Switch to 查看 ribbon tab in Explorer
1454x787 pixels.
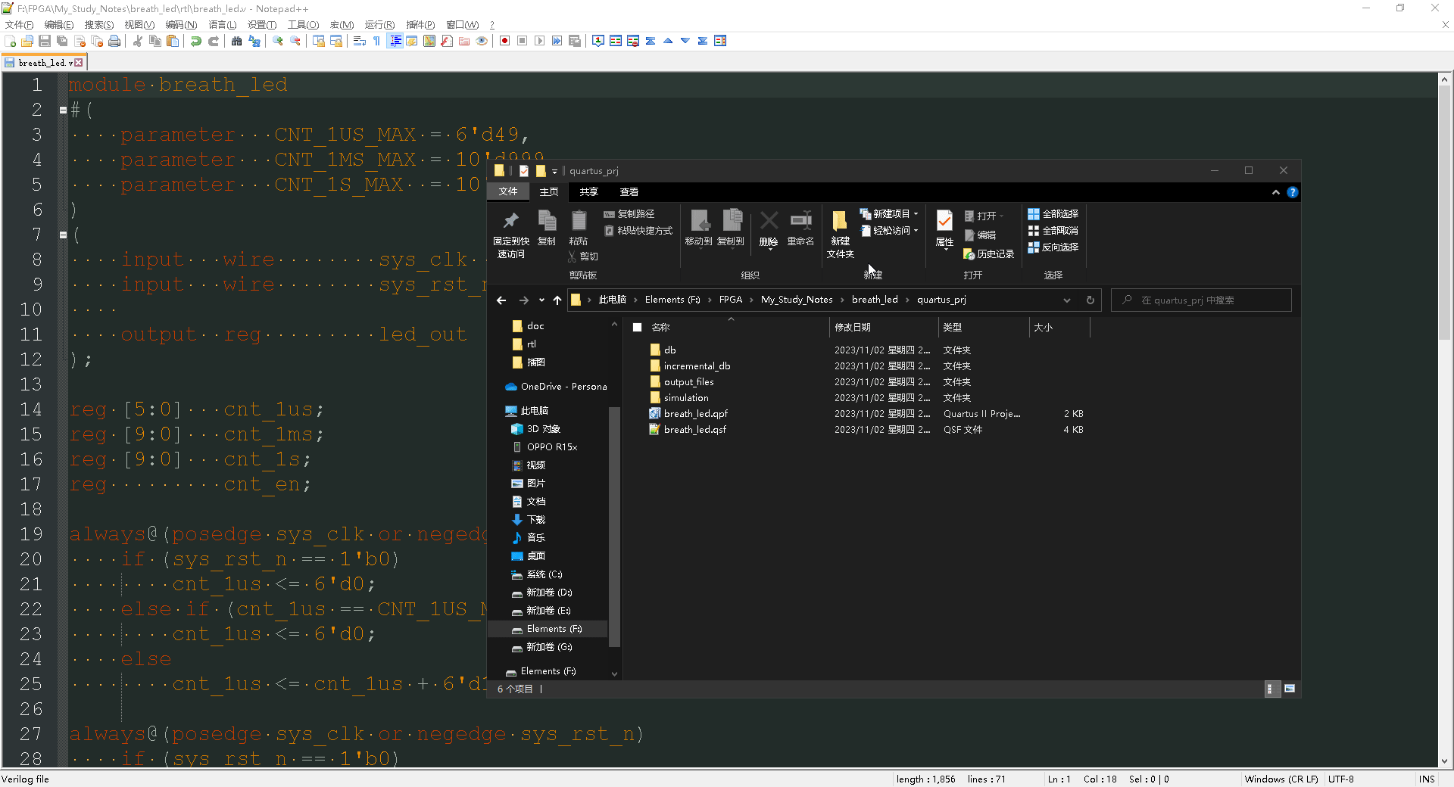[629, 192]
